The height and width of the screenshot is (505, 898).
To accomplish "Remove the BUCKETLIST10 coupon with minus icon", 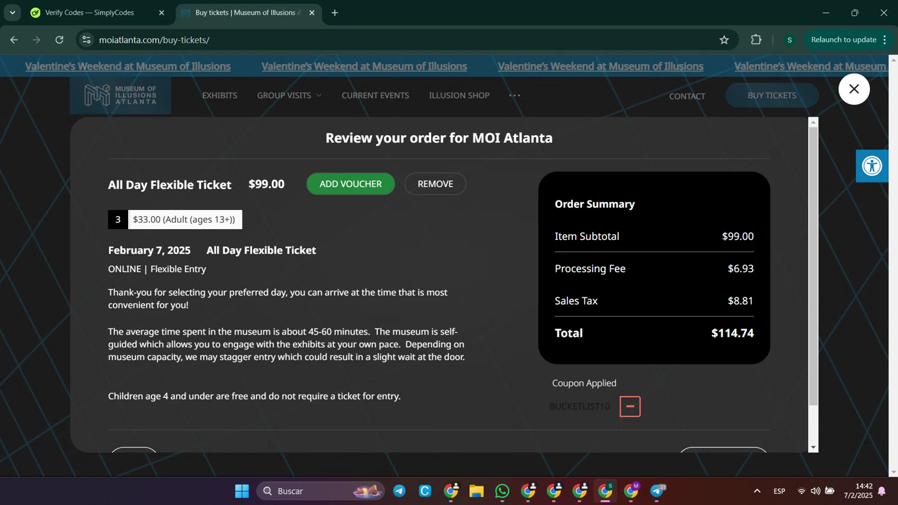I will (630, 406).
